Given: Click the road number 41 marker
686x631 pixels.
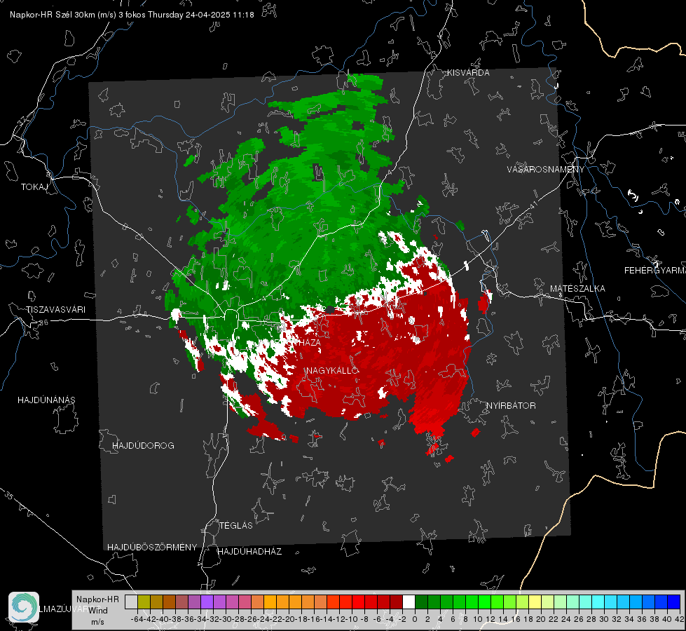Looking at the screenshot, I should click(533, 204).
